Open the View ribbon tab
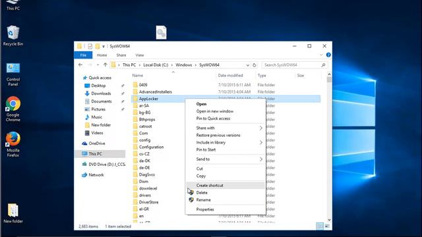Image resolution: width=422 pixels, height=237 pixels. (x=139, y=55)
